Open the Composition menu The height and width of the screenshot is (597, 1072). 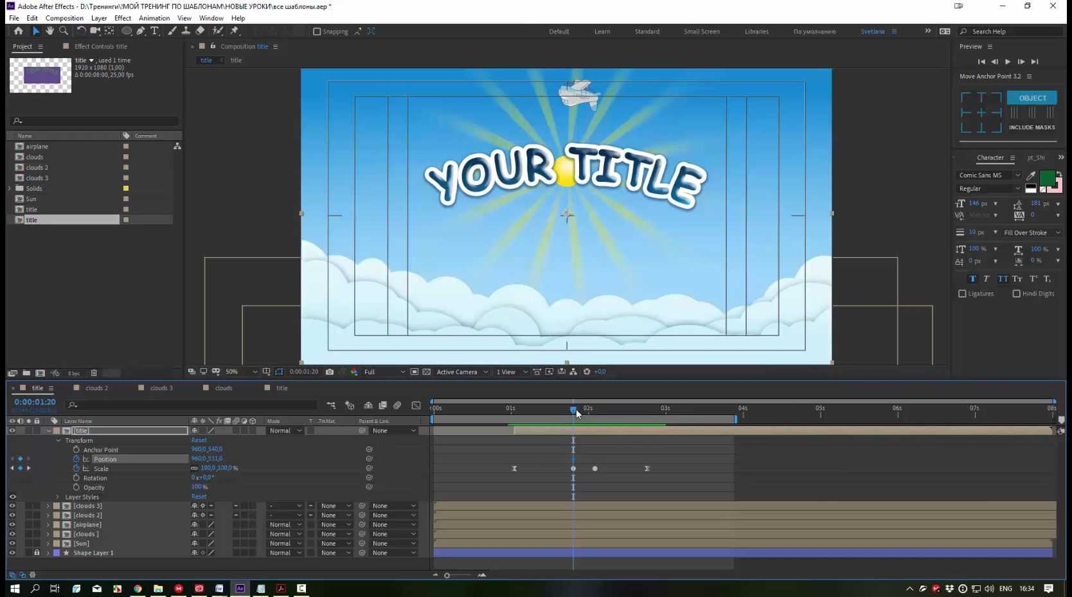click(64, 18)
